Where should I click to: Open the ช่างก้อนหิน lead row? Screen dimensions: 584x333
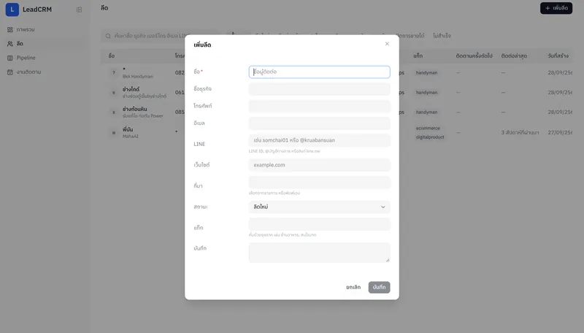(x=337, y=112)
